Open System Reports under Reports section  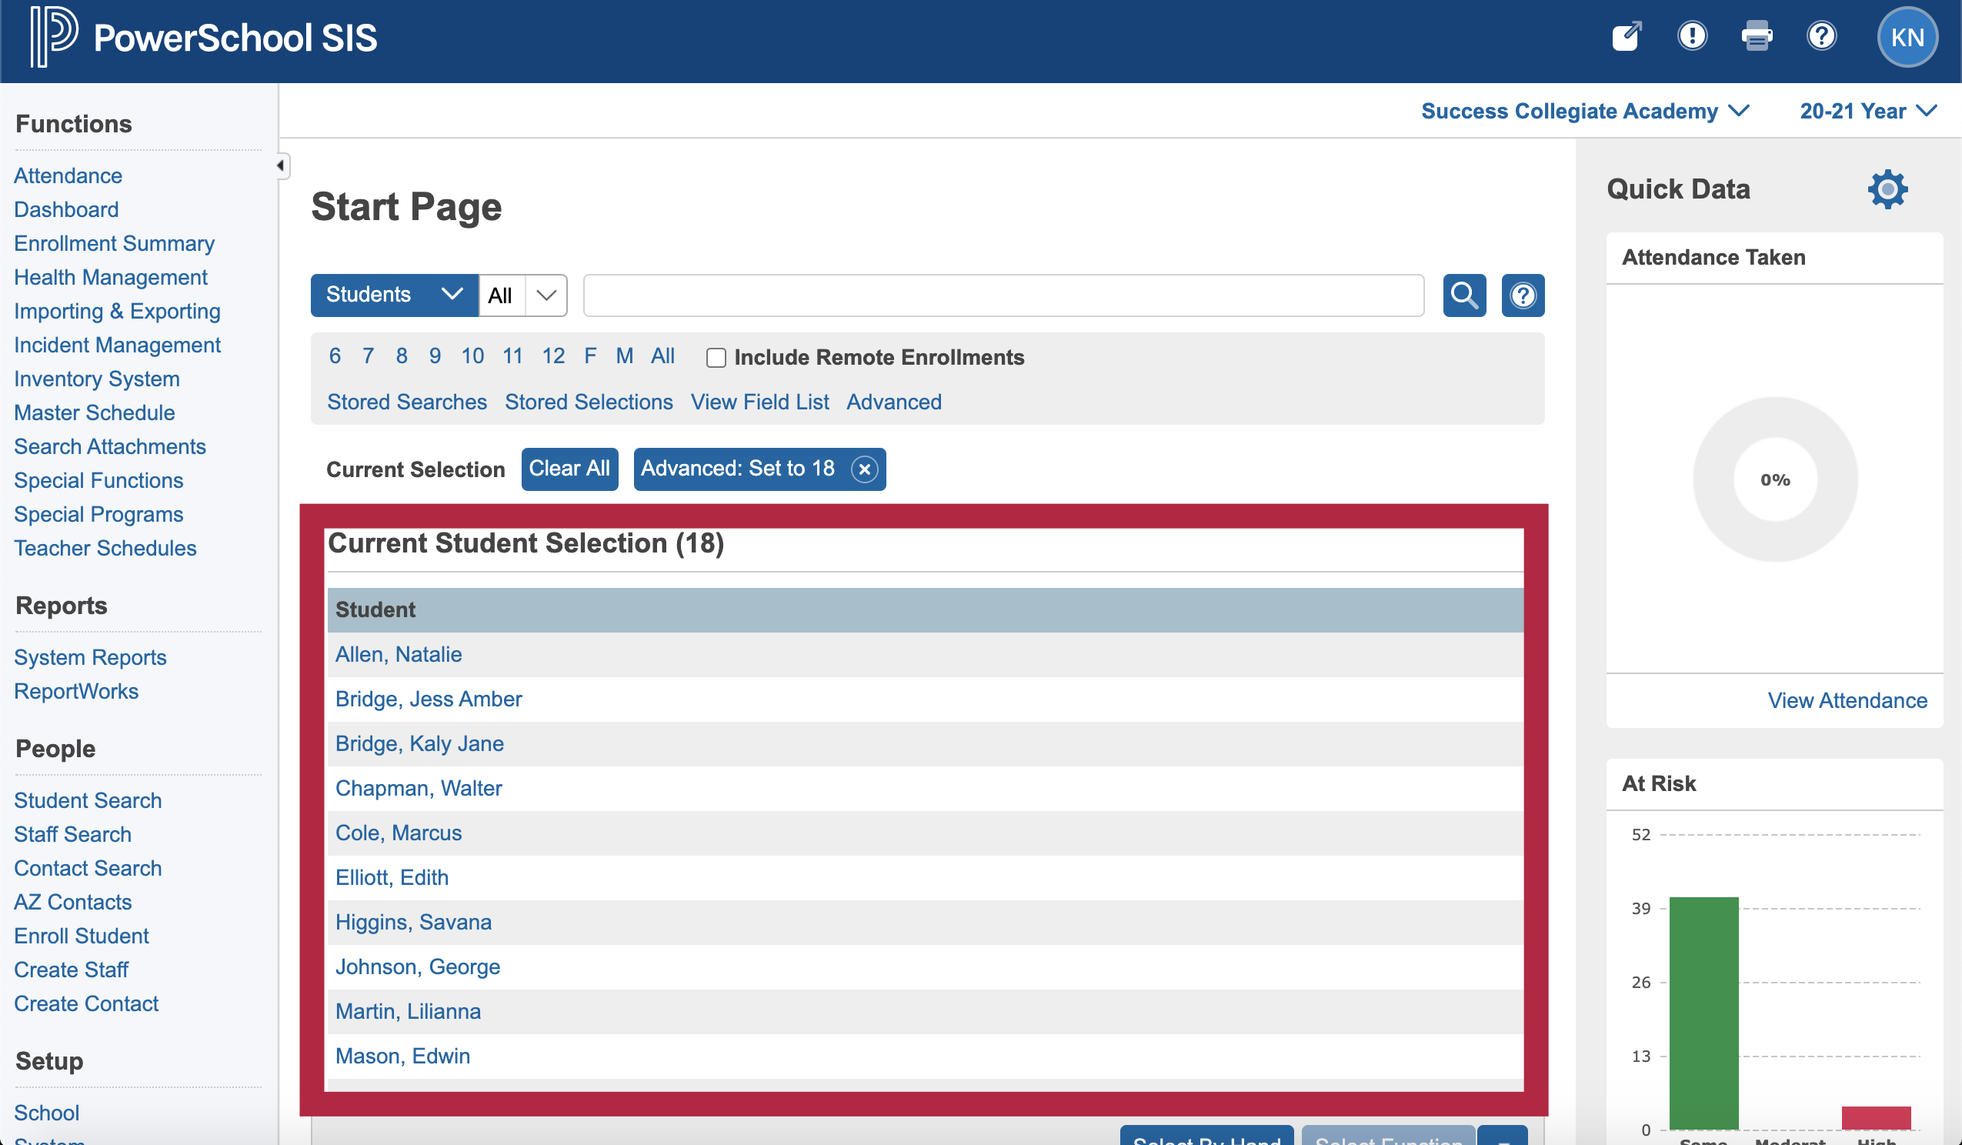[x=90, y=657]
